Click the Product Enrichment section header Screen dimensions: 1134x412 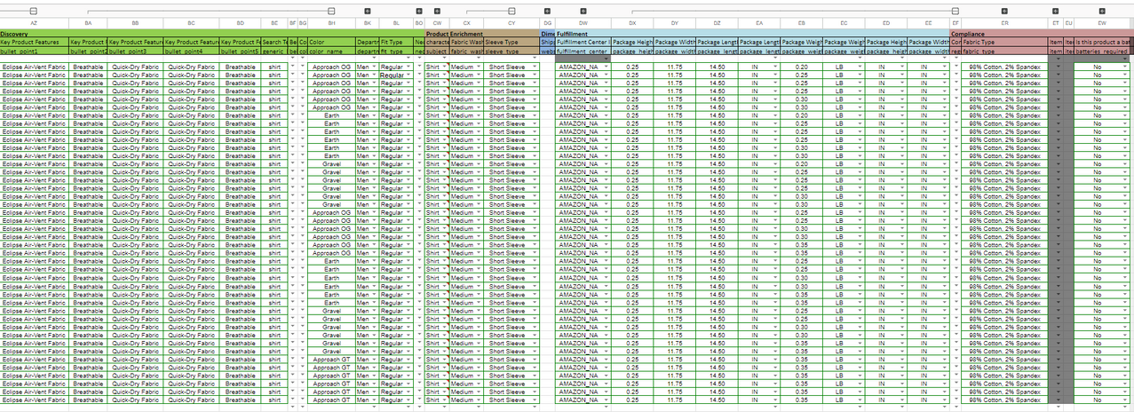coord(482,34)
